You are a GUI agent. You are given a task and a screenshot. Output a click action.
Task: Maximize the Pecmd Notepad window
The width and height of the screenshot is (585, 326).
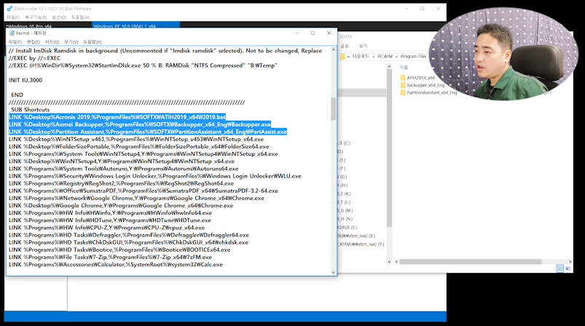pos(313,33)
